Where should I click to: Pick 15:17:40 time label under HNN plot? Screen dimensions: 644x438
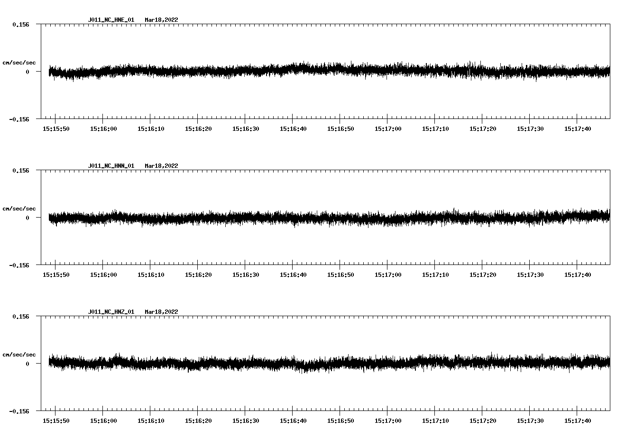(x=578, y=275)
